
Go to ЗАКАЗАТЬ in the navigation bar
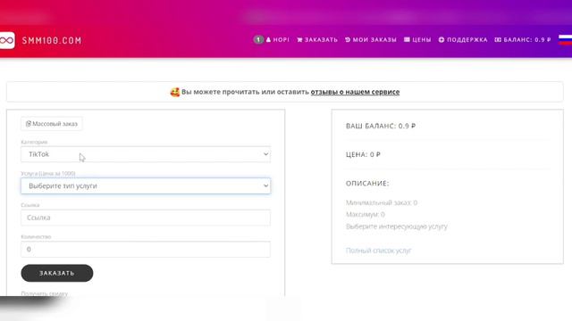317,39
